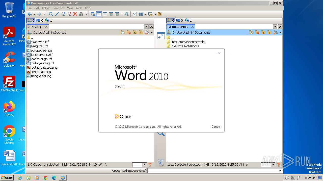Select drive C button in right pane
The height and width of the screenshot is (181, 323).
point(171,20)
